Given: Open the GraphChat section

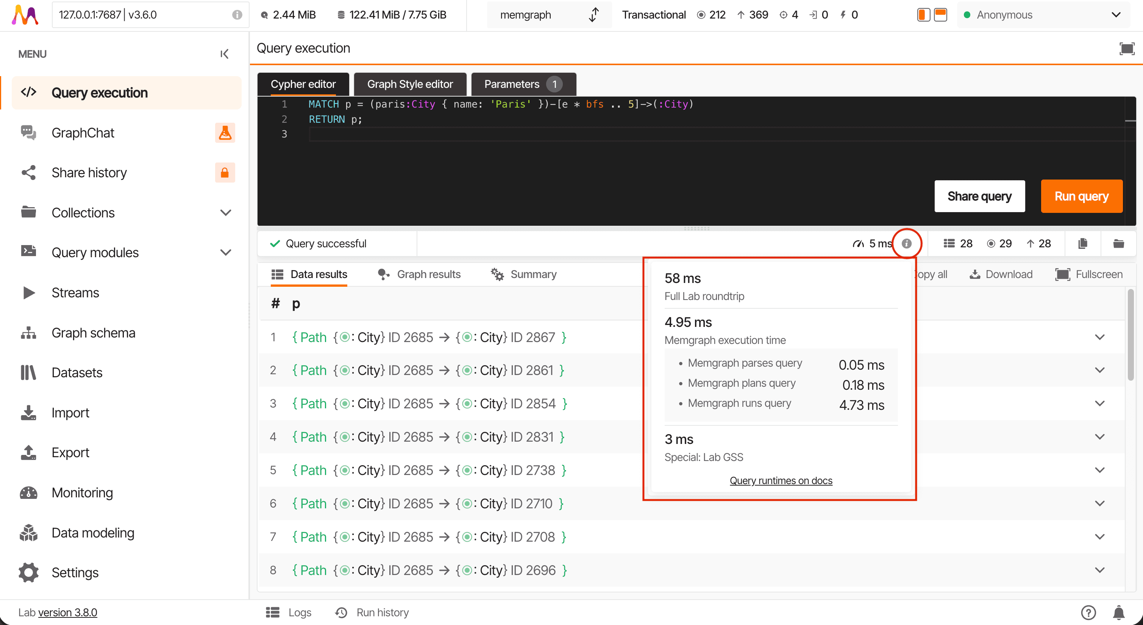Looking at the screenshot, I should coord(83,133).
